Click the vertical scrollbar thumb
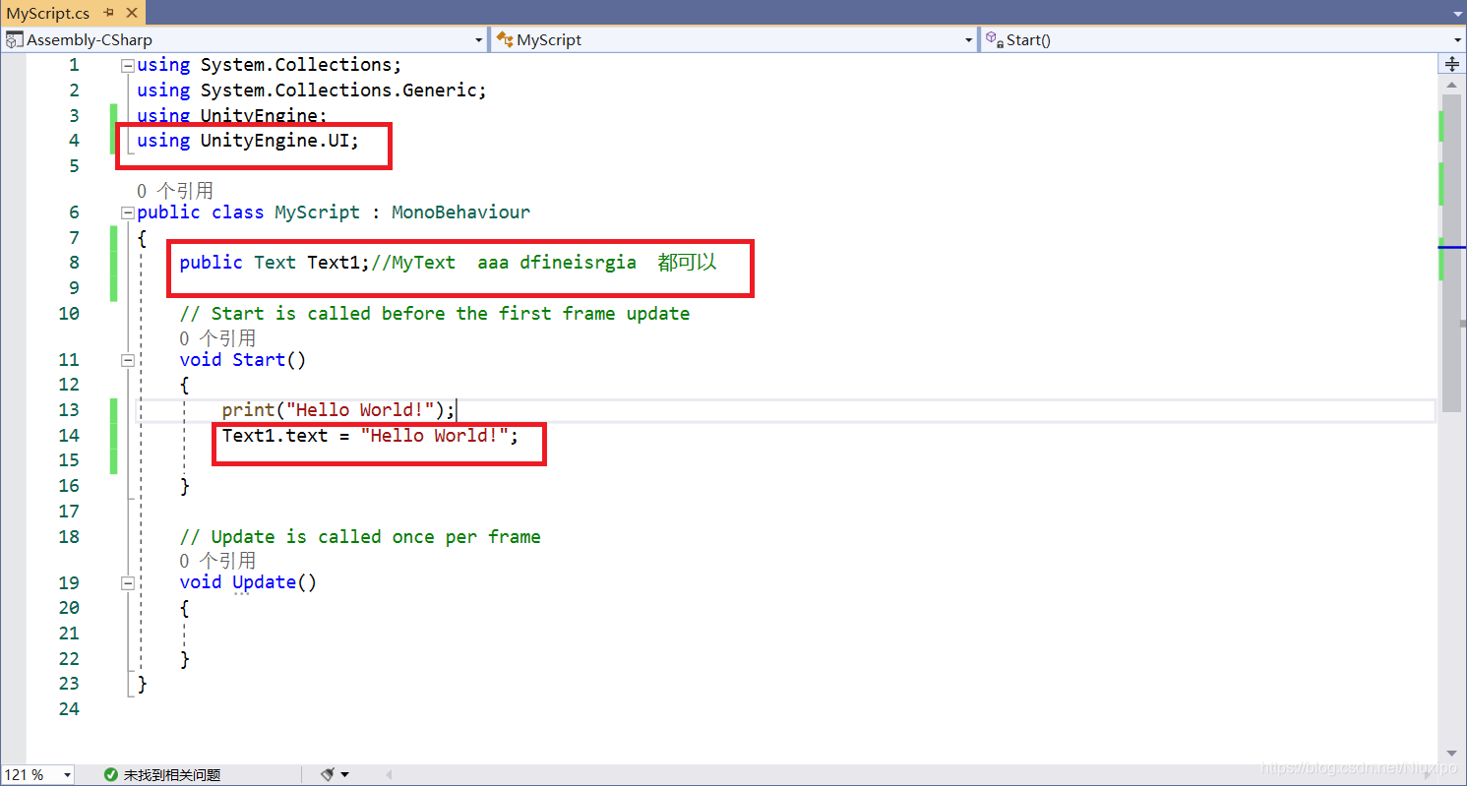 [x=1452, y=254]
